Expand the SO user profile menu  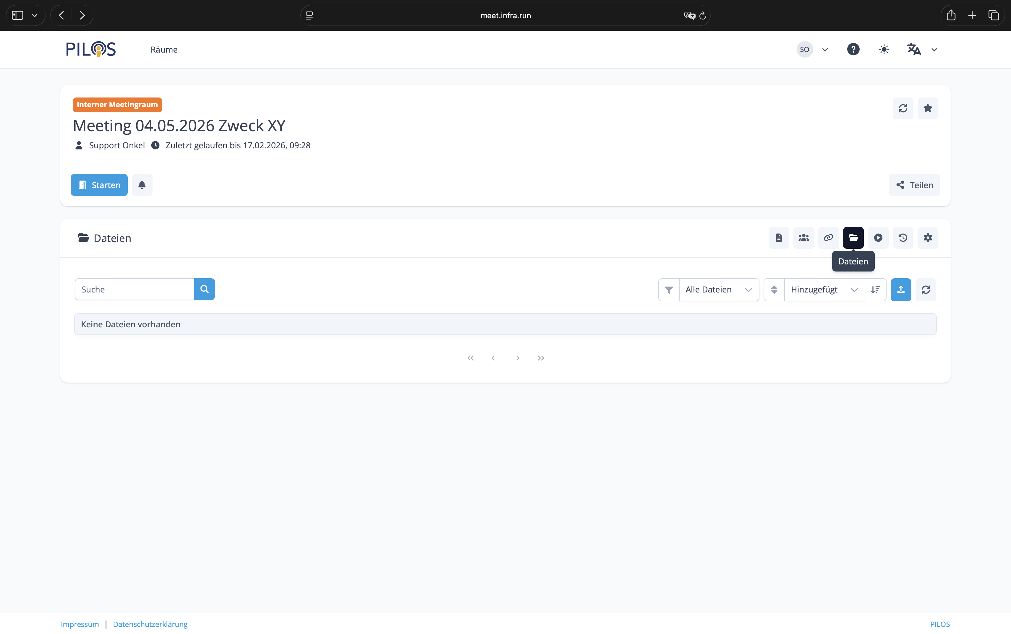(x=813, y=49)
